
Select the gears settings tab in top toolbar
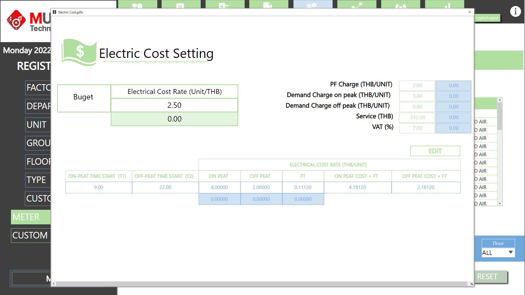click(313, 4)
